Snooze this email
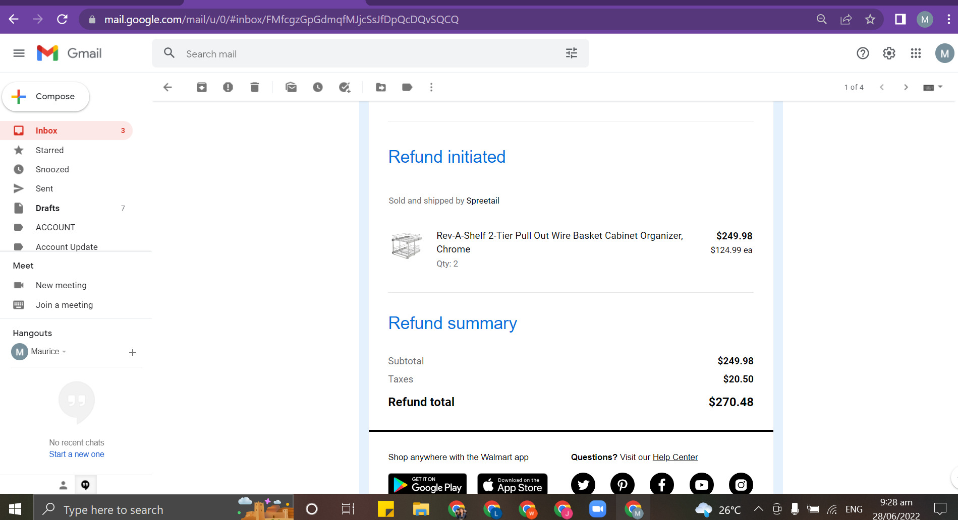Screen dimensions: 958x520 click(x=318, y=87)
